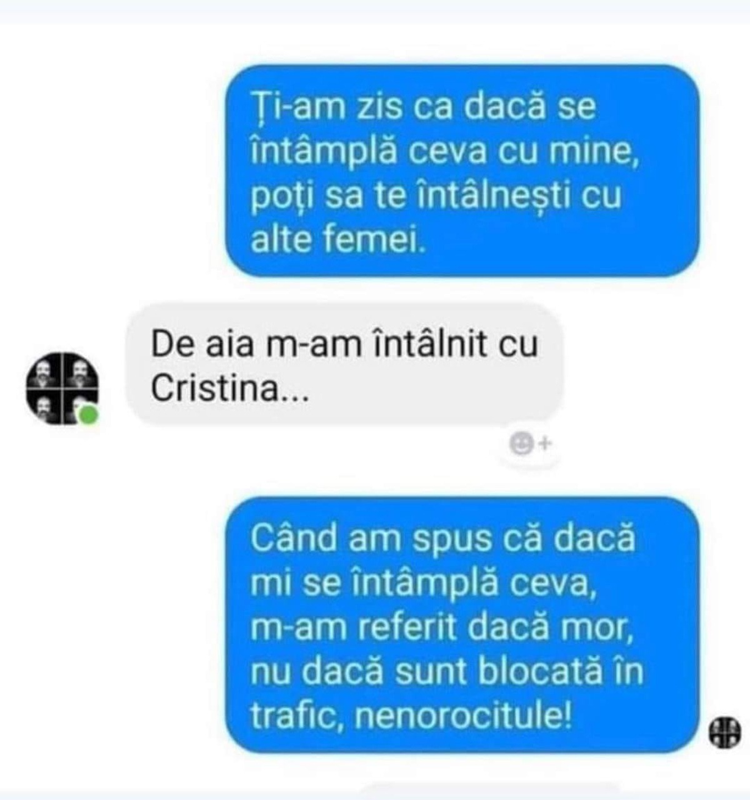The height and width of the screenshot is (800, 750).
Task: Tap the partially visible bubble at bottom
Action: click(x=491, y=789)
